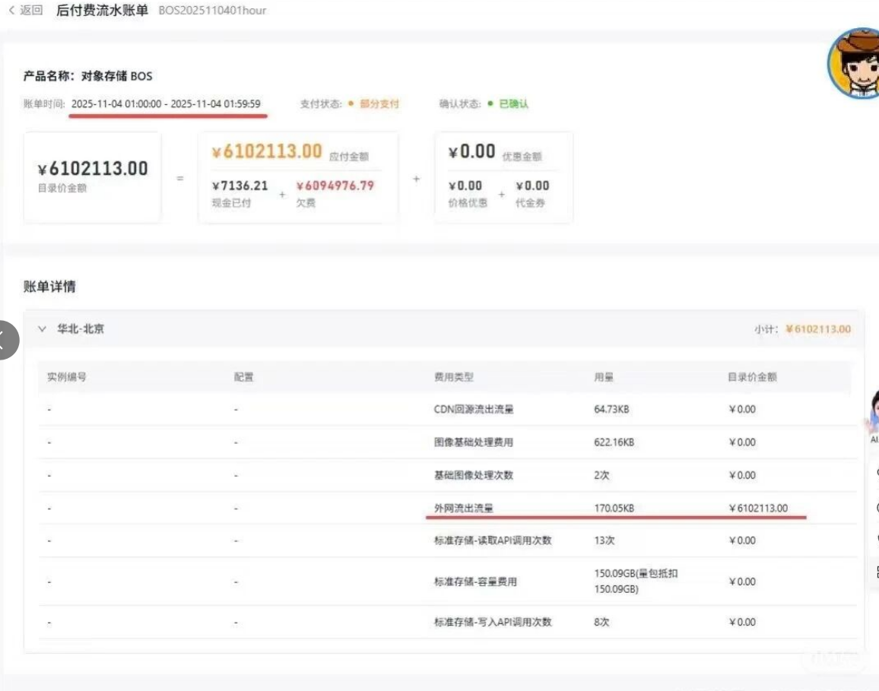
Task: Click the back arrow chevron icon
Action: coord(11,10)
